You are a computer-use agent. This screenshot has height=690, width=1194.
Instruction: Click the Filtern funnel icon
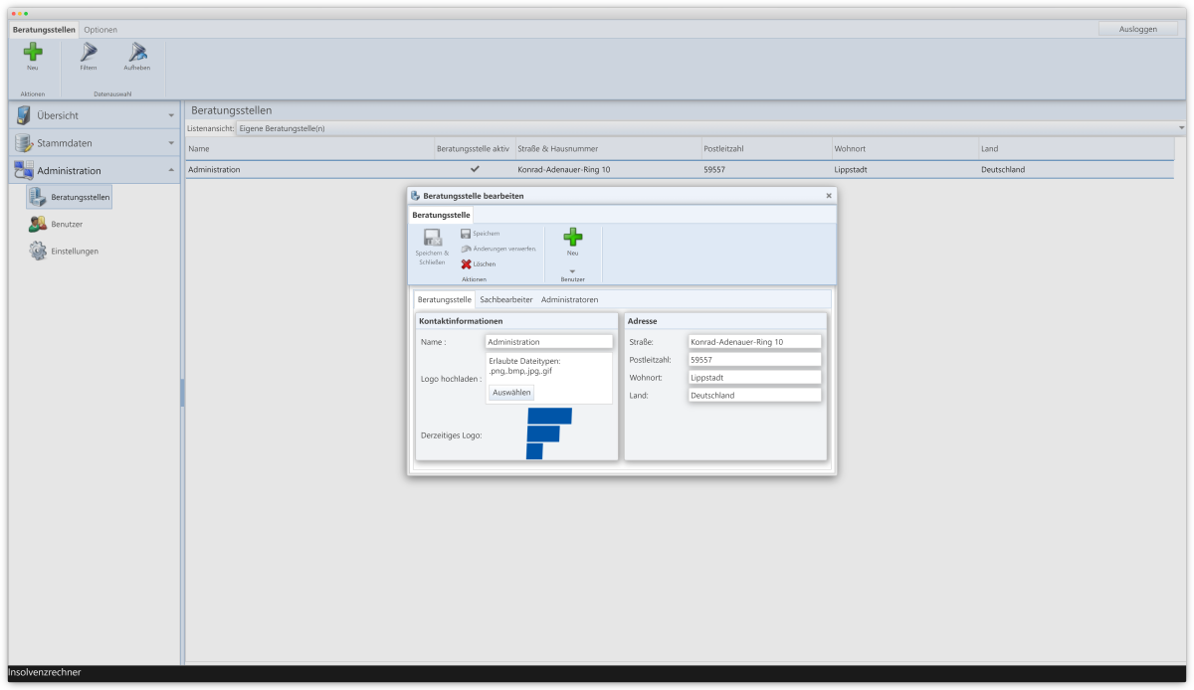click(89, 53)
